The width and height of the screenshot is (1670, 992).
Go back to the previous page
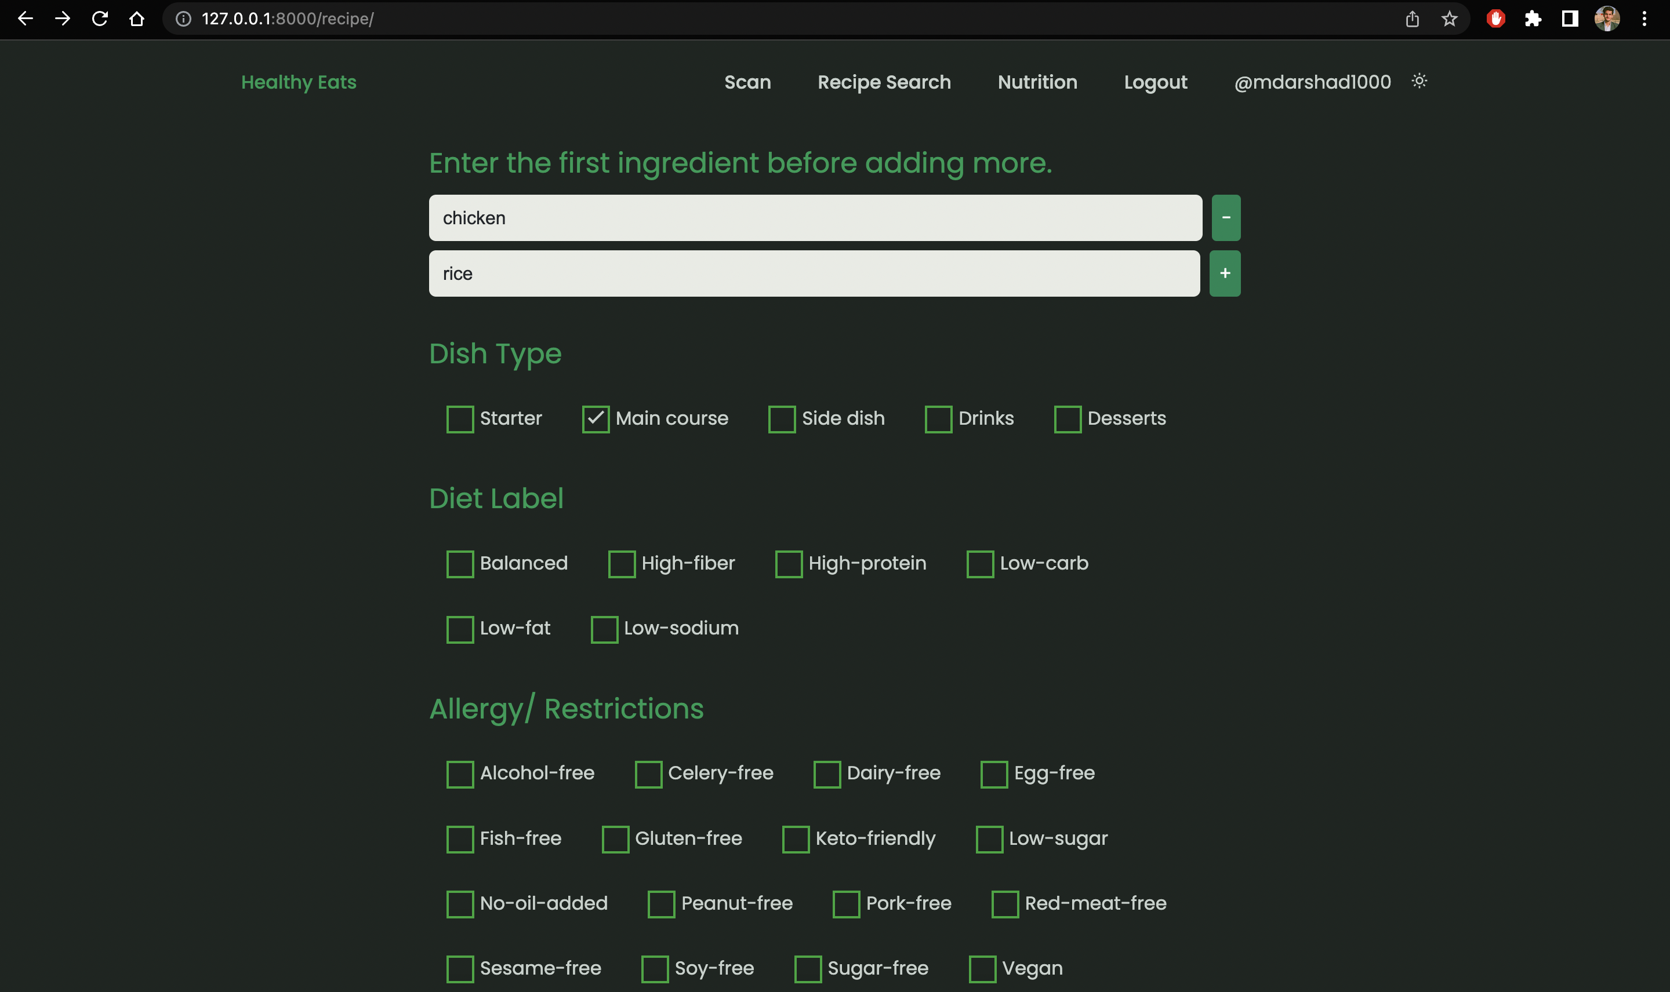click(x=25, y=19)
